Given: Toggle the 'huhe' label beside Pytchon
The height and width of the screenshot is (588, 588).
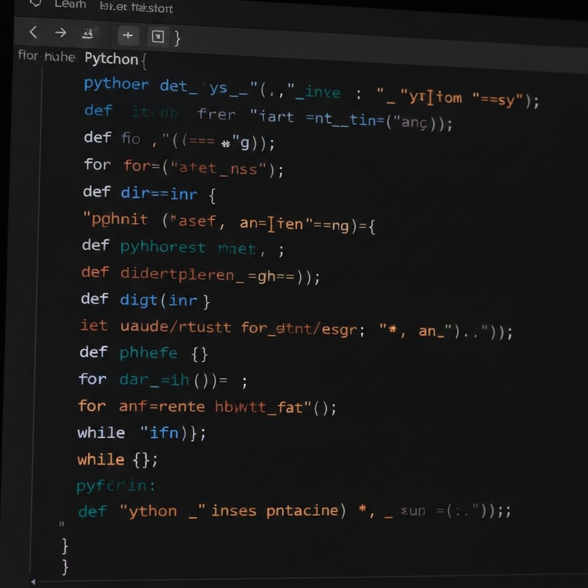Looking at the screenshot, I should click(x=61, y=57).
